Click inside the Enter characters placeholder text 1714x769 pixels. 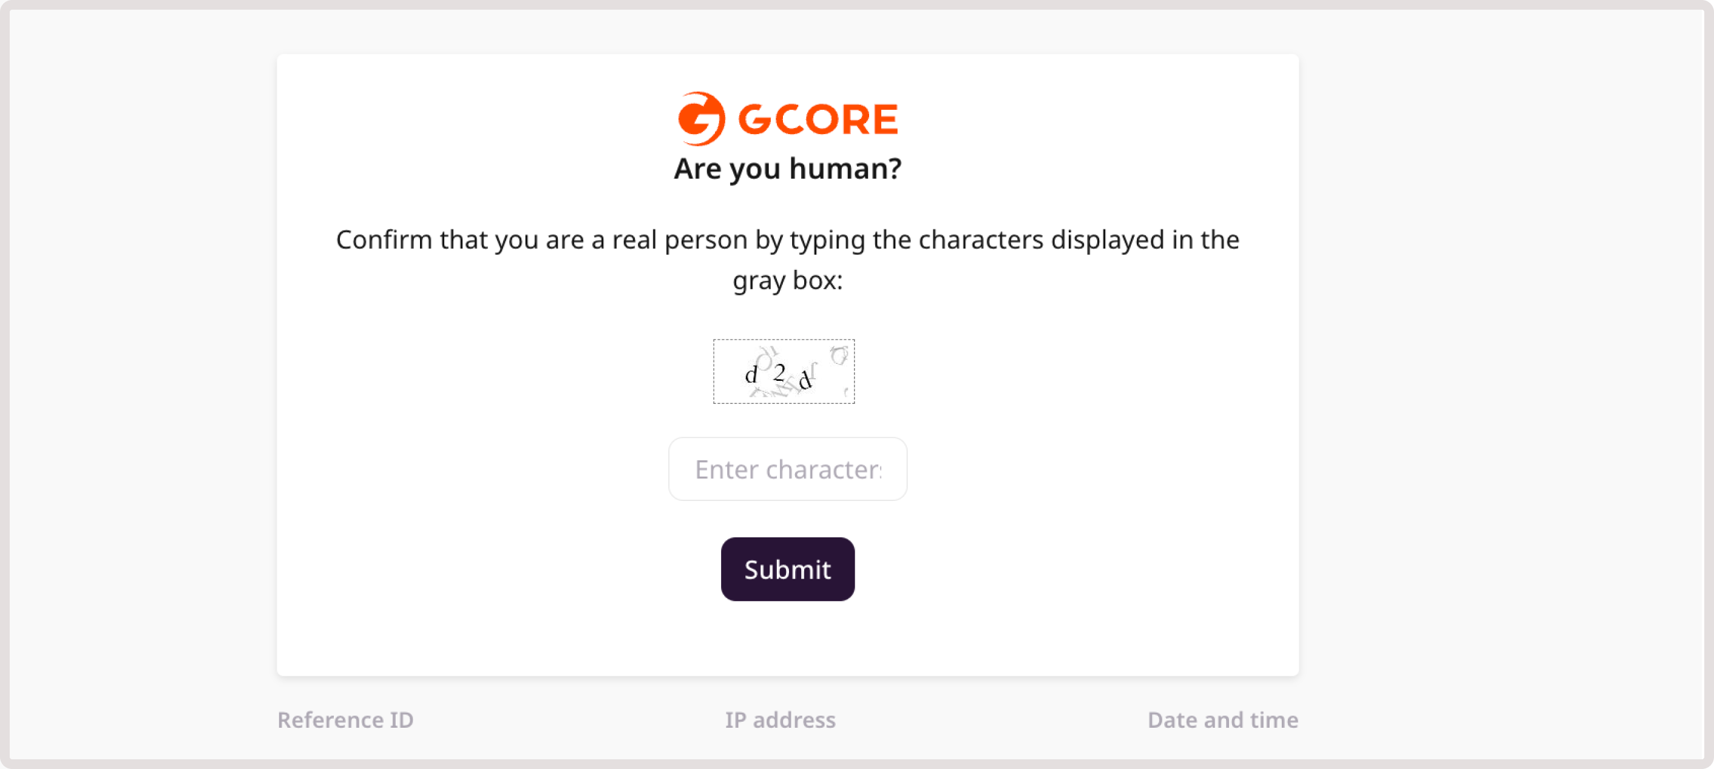coord(787,469)
